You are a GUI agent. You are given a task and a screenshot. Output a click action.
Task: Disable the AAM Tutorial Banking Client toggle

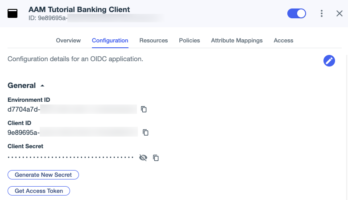click(x=296, y=13)
